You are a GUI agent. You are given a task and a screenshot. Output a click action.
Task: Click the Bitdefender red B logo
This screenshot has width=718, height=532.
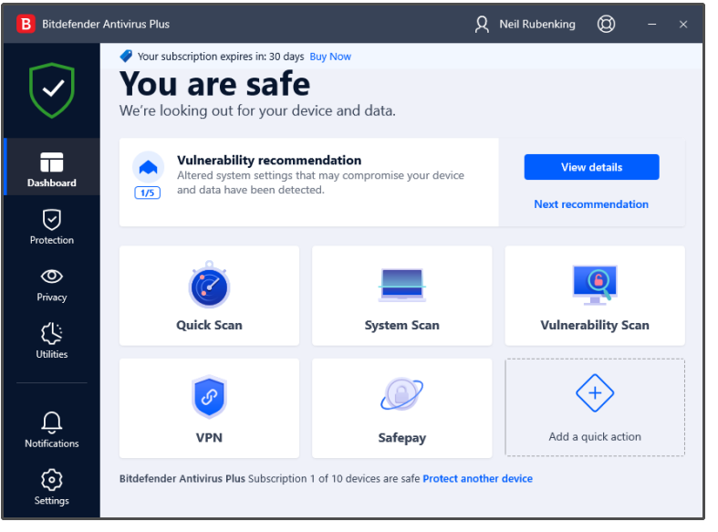pos(26,24)
